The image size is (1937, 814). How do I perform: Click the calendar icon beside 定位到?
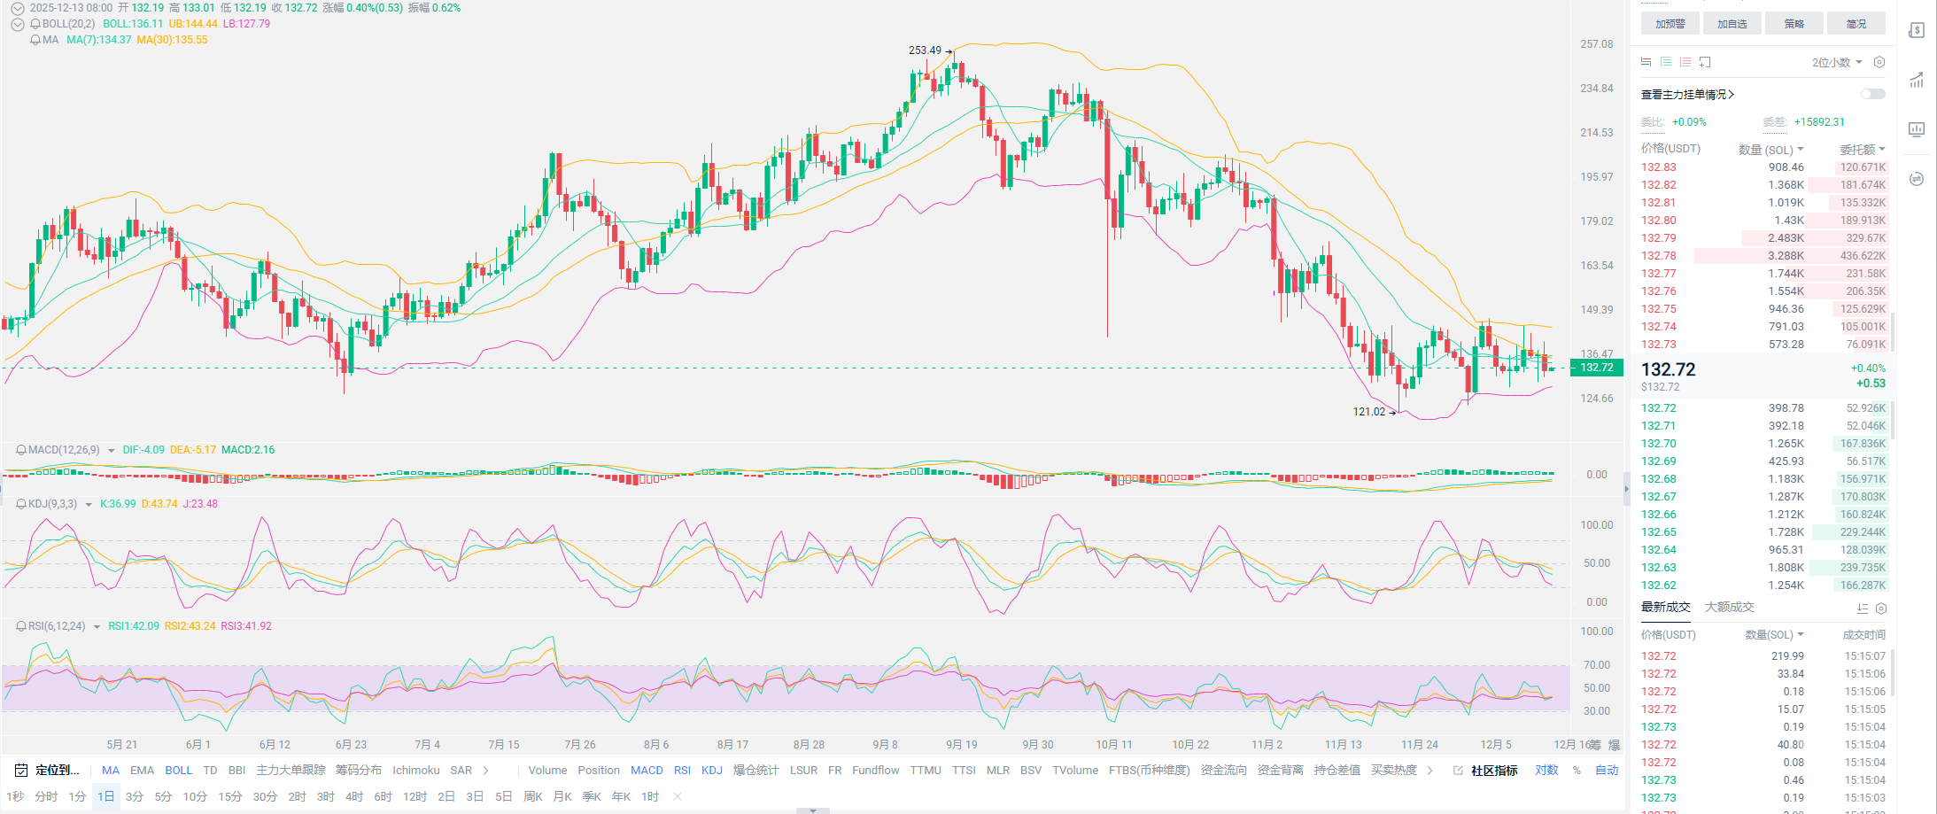21,771
